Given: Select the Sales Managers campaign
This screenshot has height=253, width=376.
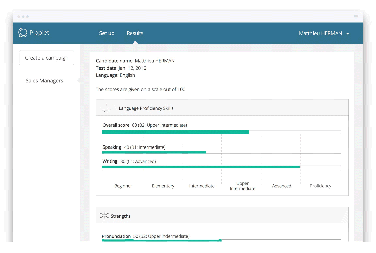Looking at the screenshot, I should pos(45,81).
